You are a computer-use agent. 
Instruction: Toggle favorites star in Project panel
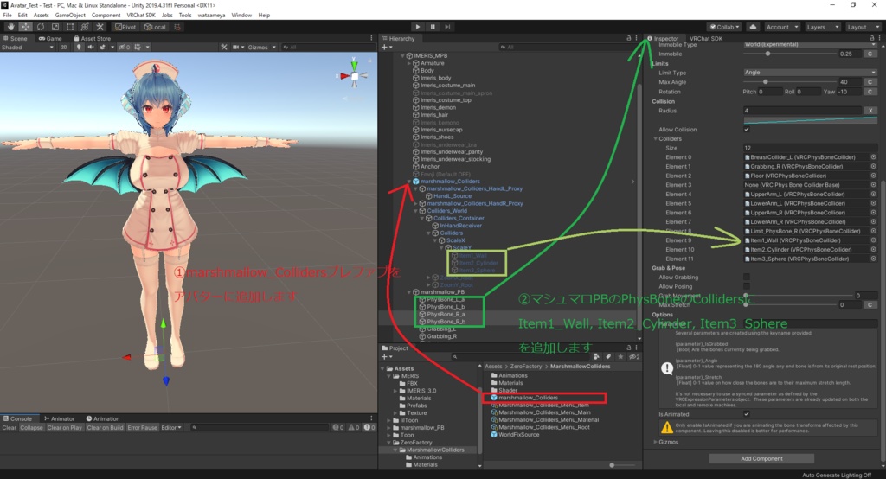620,357
